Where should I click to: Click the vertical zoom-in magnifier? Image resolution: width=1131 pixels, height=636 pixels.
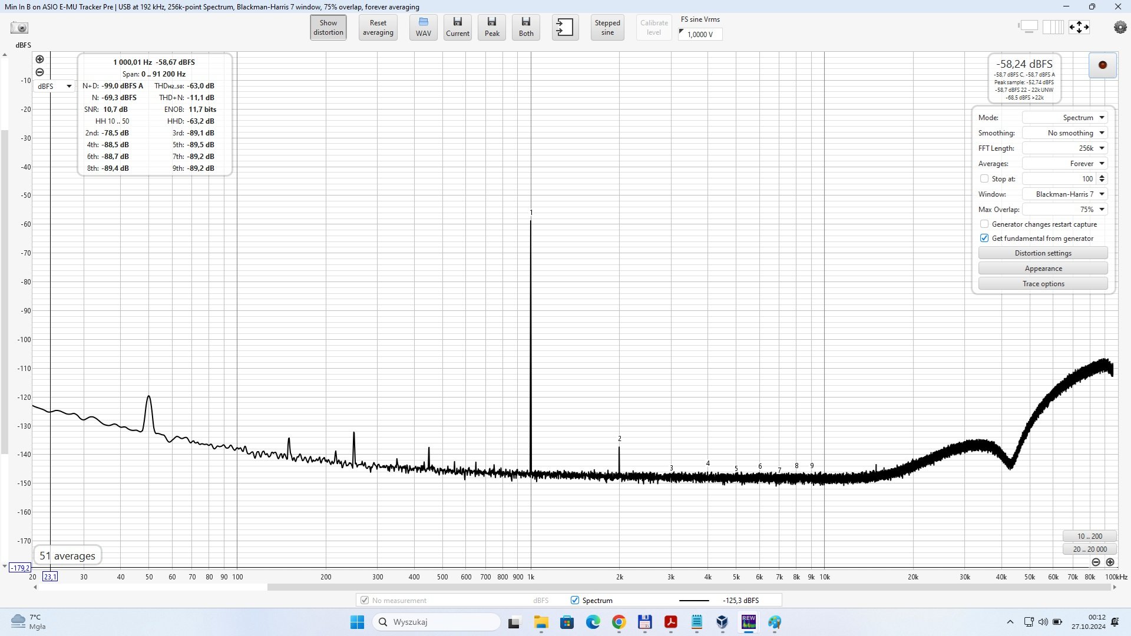[39, 59]
